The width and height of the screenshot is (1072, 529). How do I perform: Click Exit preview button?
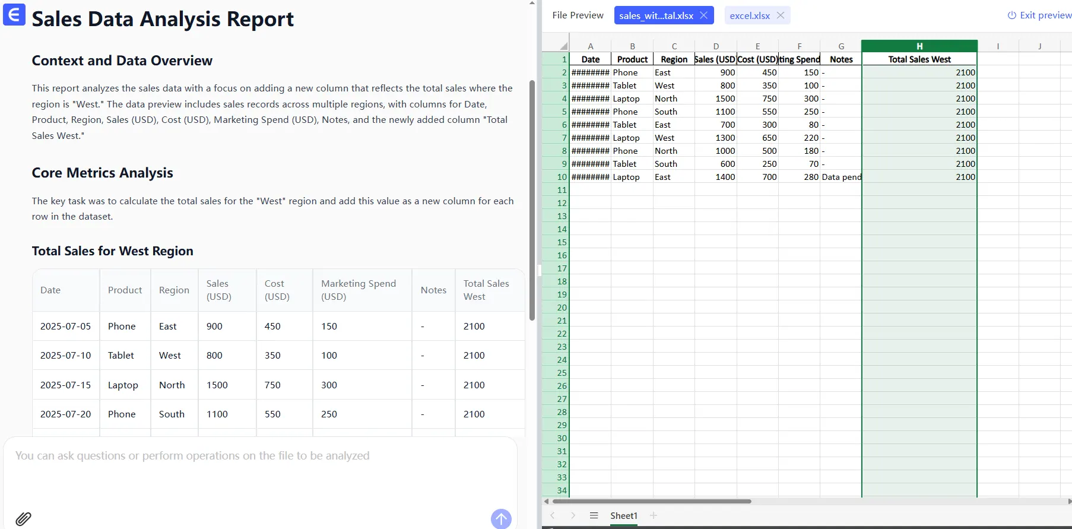pos(1039,15)
